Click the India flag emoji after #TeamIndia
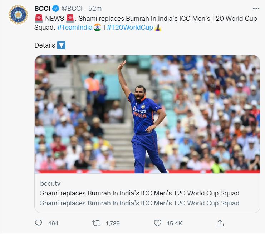Image resolution: width=265 pixels, height=234 pixels. point(97,28)
